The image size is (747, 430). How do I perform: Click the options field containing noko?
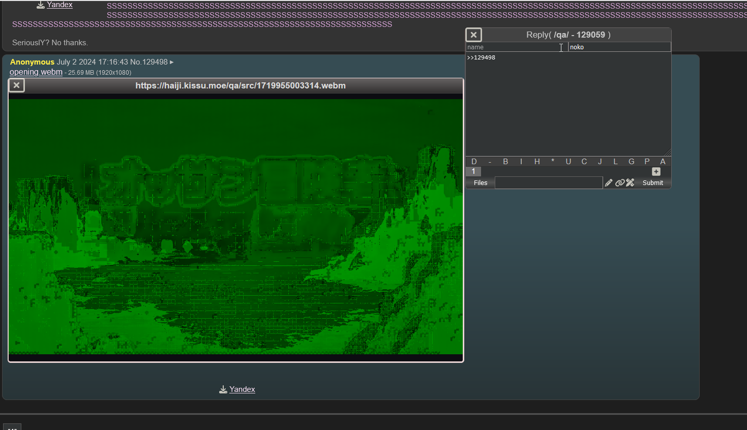(x=619, y=47)
